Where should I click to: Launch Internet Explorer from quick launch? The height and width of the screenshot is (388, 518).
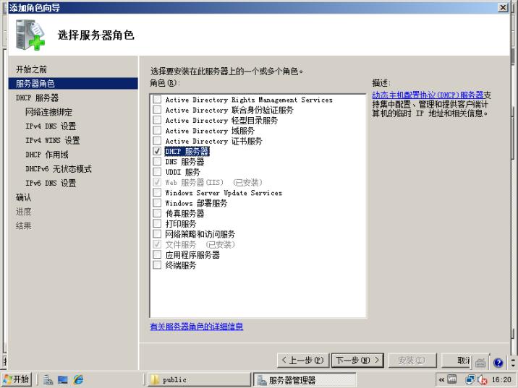[x=78, y=380]
